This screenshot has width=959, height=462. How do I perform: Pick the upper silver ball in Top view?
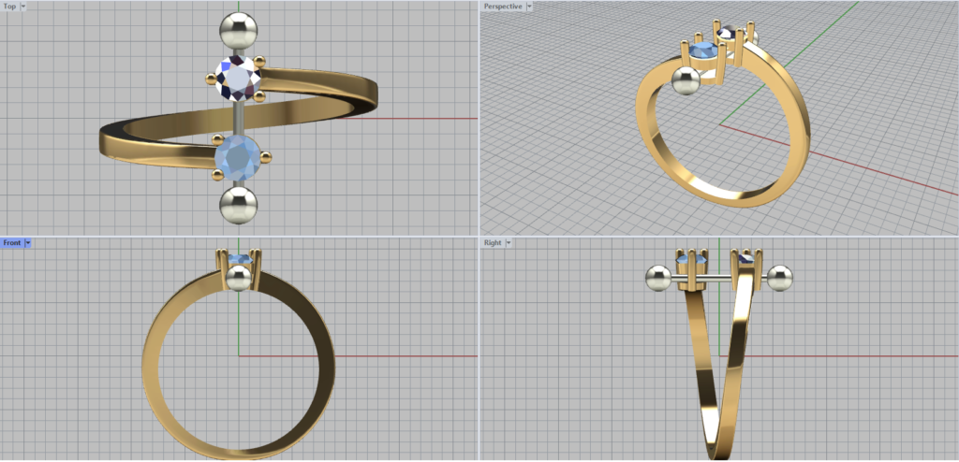(x=238, y=31)
